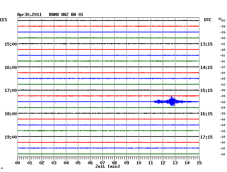
Task: Click the 19:00 local time label
Action: 11,137
